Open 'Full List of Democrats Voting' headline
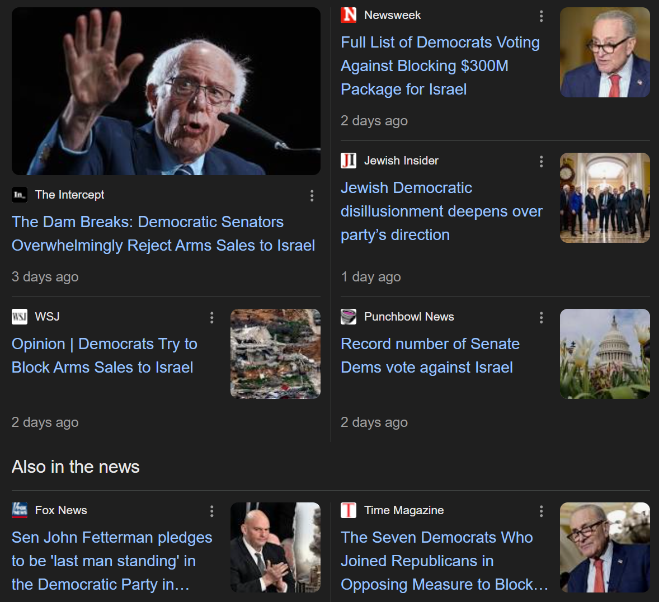The image size is (659, 602). point(440,66)
